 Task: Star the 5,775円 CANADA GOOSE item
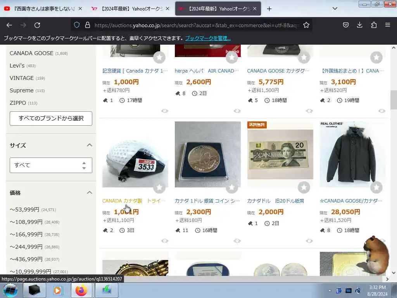click(304, 57)
